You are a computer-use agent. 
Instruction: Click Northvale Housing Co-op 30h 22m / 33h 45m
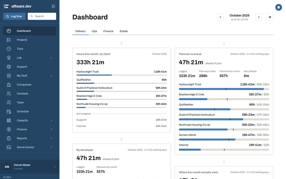(224, 127)
